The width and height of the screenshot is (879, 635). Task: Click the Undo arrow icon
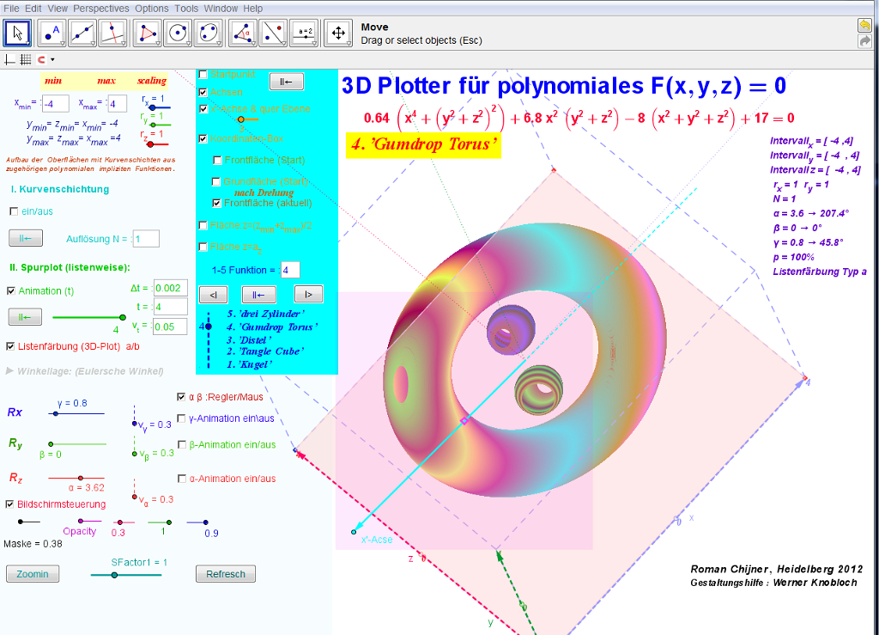coord(864,26)
